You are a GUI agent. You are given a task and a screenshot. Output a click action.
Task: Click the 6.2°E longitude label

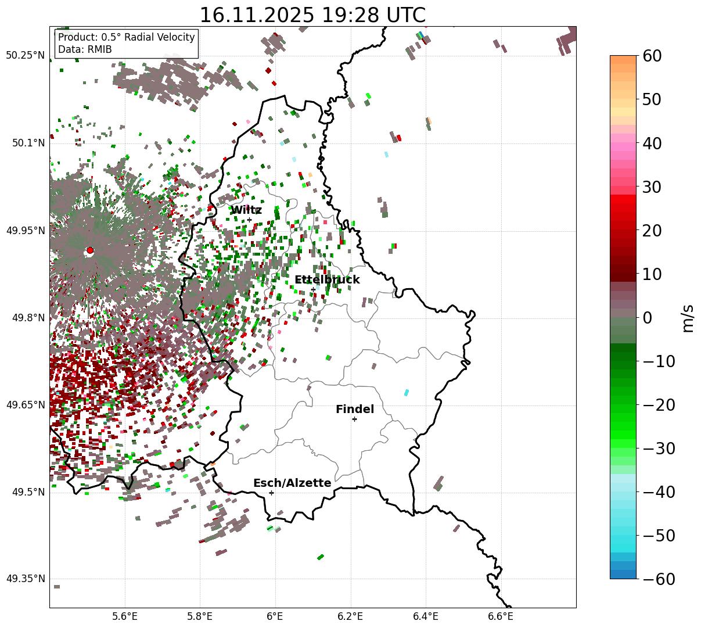350,617
